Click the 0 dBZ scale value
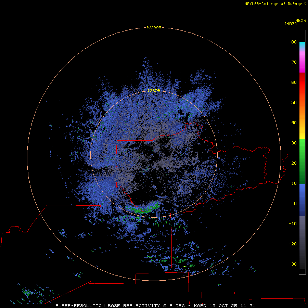 click(x=295, y=204)
